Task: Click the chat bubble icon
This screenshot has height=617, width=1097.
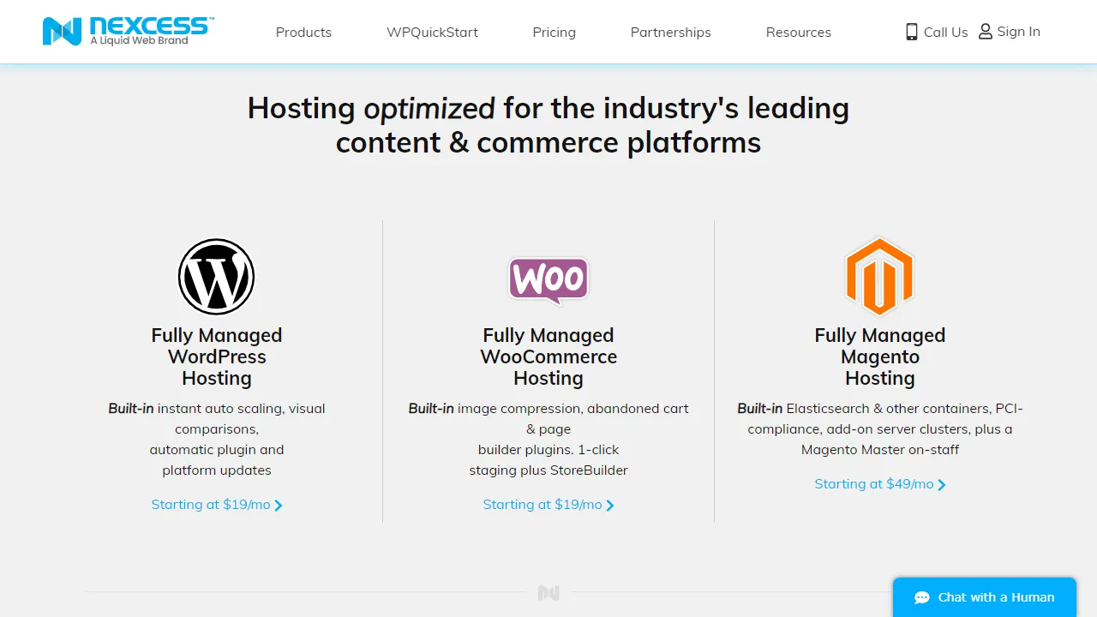Action: click(922, 597)
